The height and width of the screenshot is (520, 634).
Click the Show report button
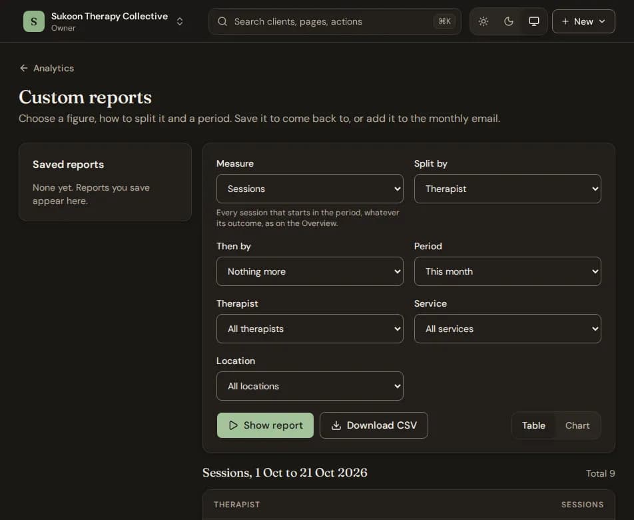[x=265, y=425]
